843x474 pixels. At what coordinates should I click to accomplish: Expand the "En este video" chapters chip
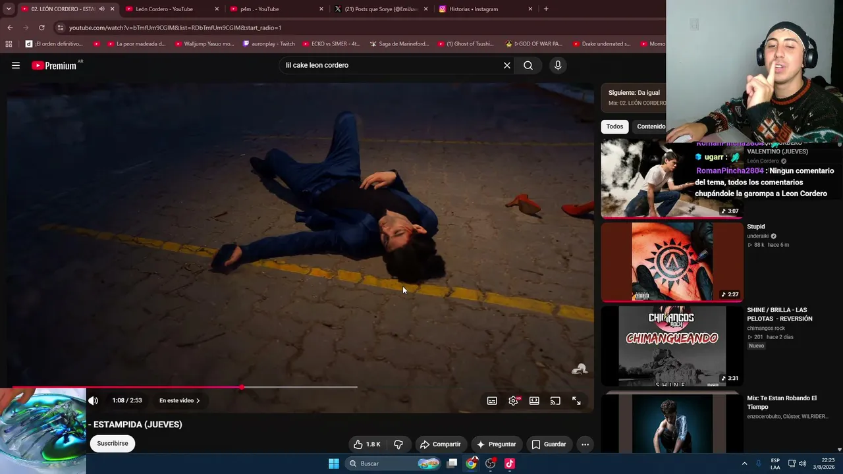tap(180, 400)
